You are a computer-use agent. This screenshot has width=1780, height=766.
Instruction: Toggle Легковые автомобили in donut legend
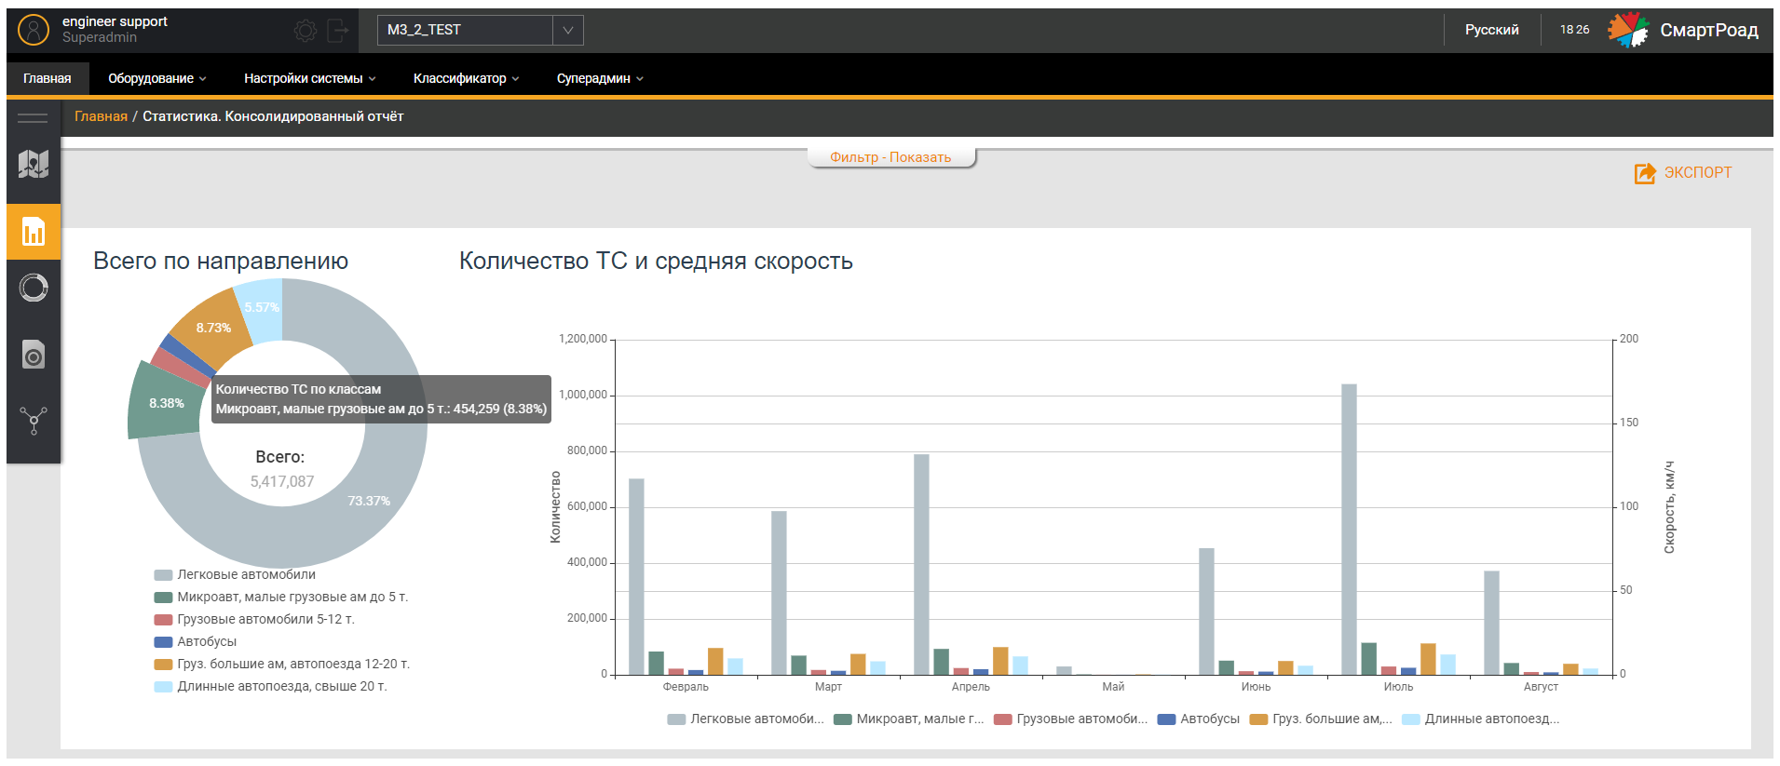click(235, 575)
